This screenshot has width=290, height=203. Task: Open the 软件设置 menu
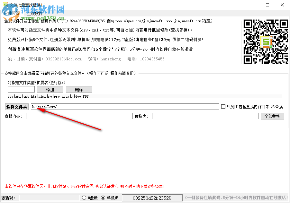(x=11, y=13)
